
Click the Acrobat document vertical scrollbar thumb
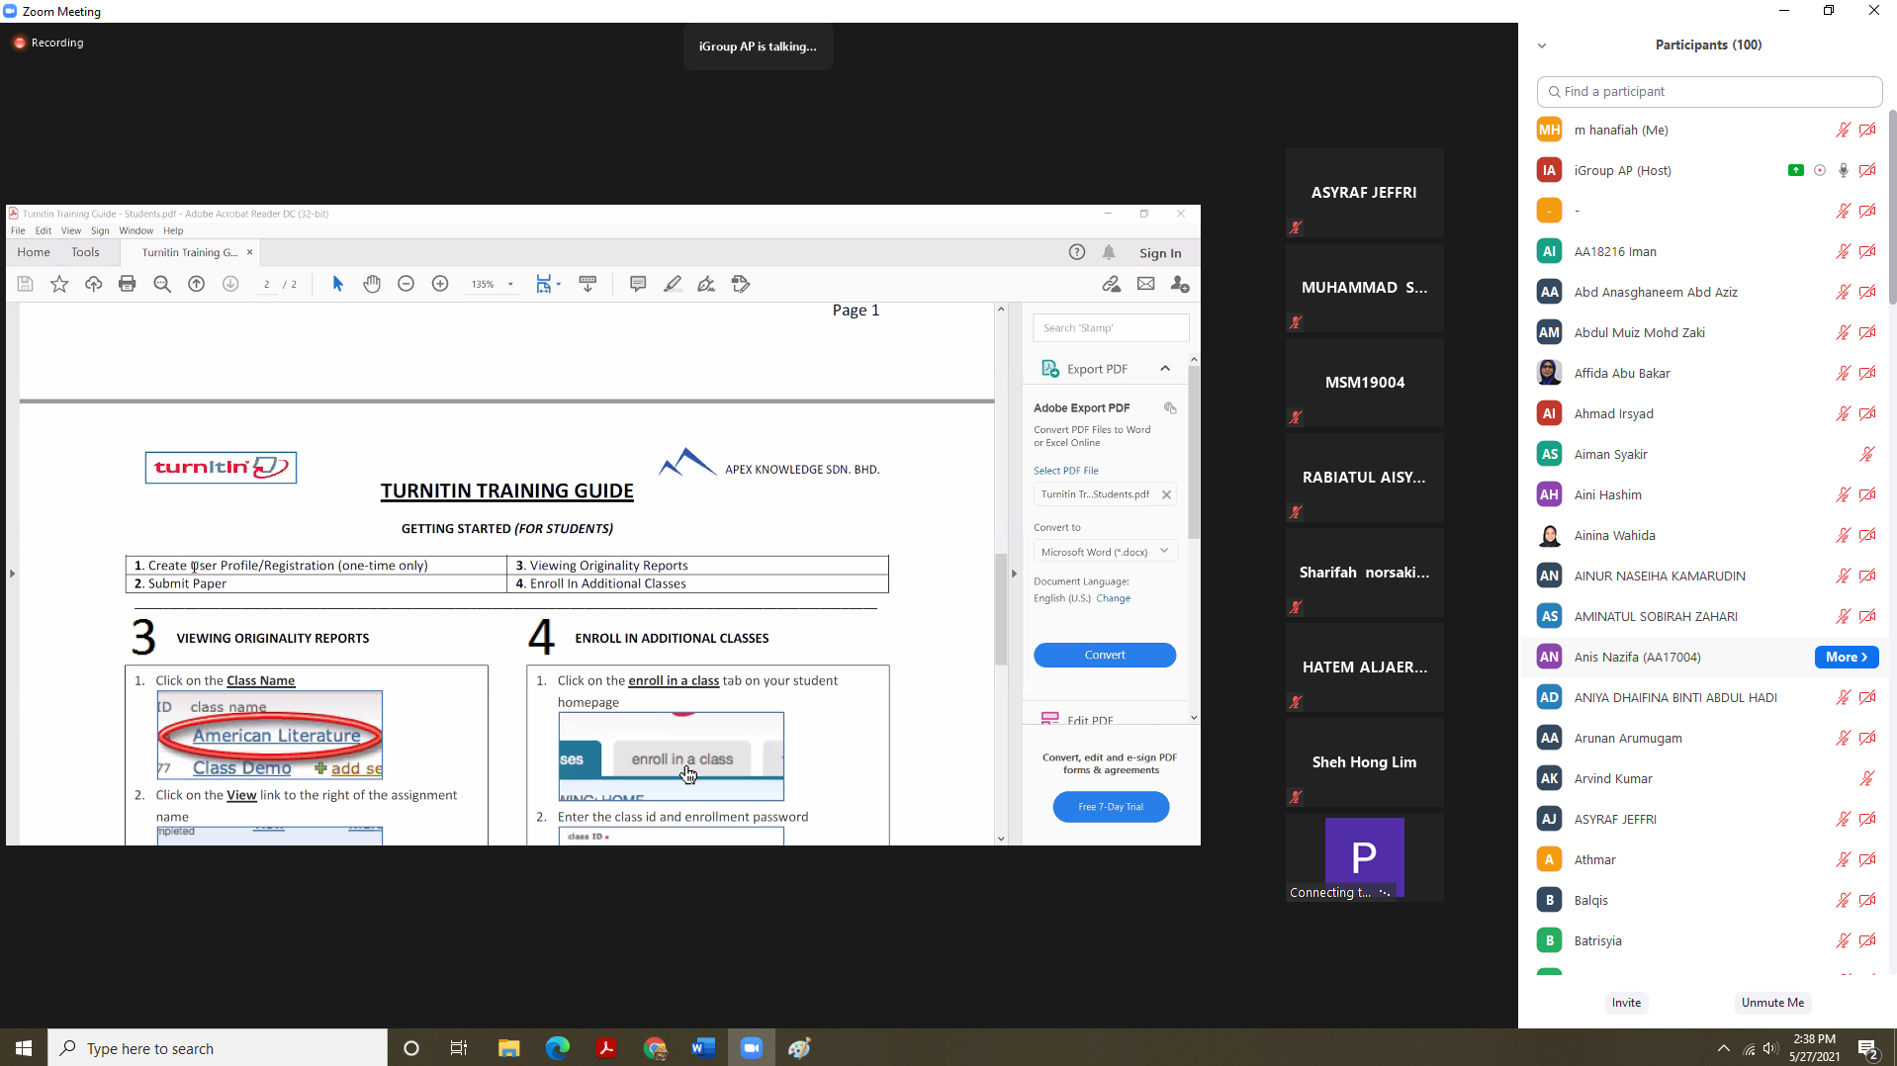pos(1000,608)
